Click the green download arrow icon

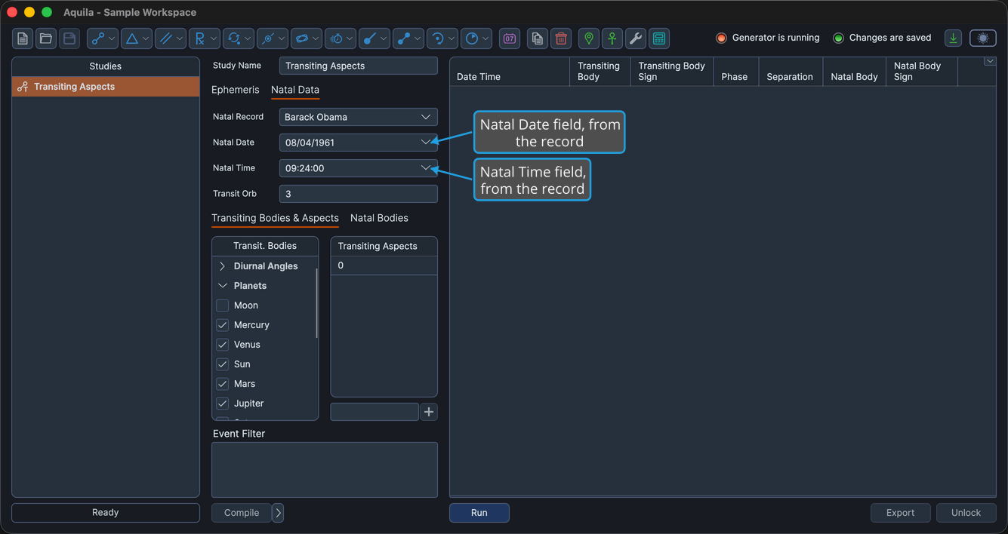coord(954,38)
